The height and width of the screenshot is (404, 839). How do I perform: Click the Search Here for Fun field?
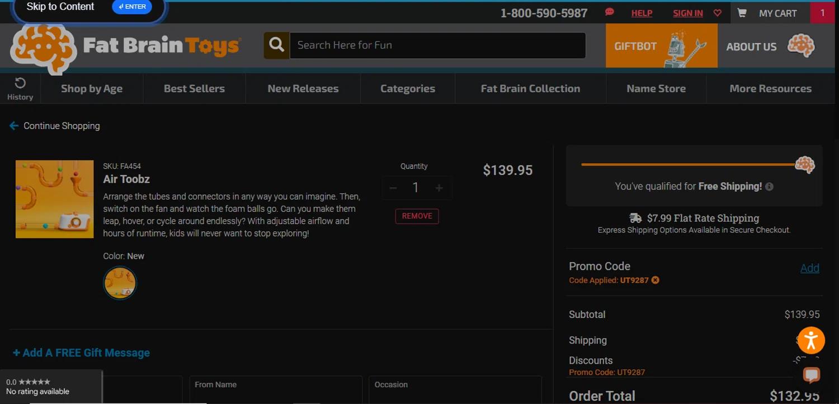[x=437, y=45]
